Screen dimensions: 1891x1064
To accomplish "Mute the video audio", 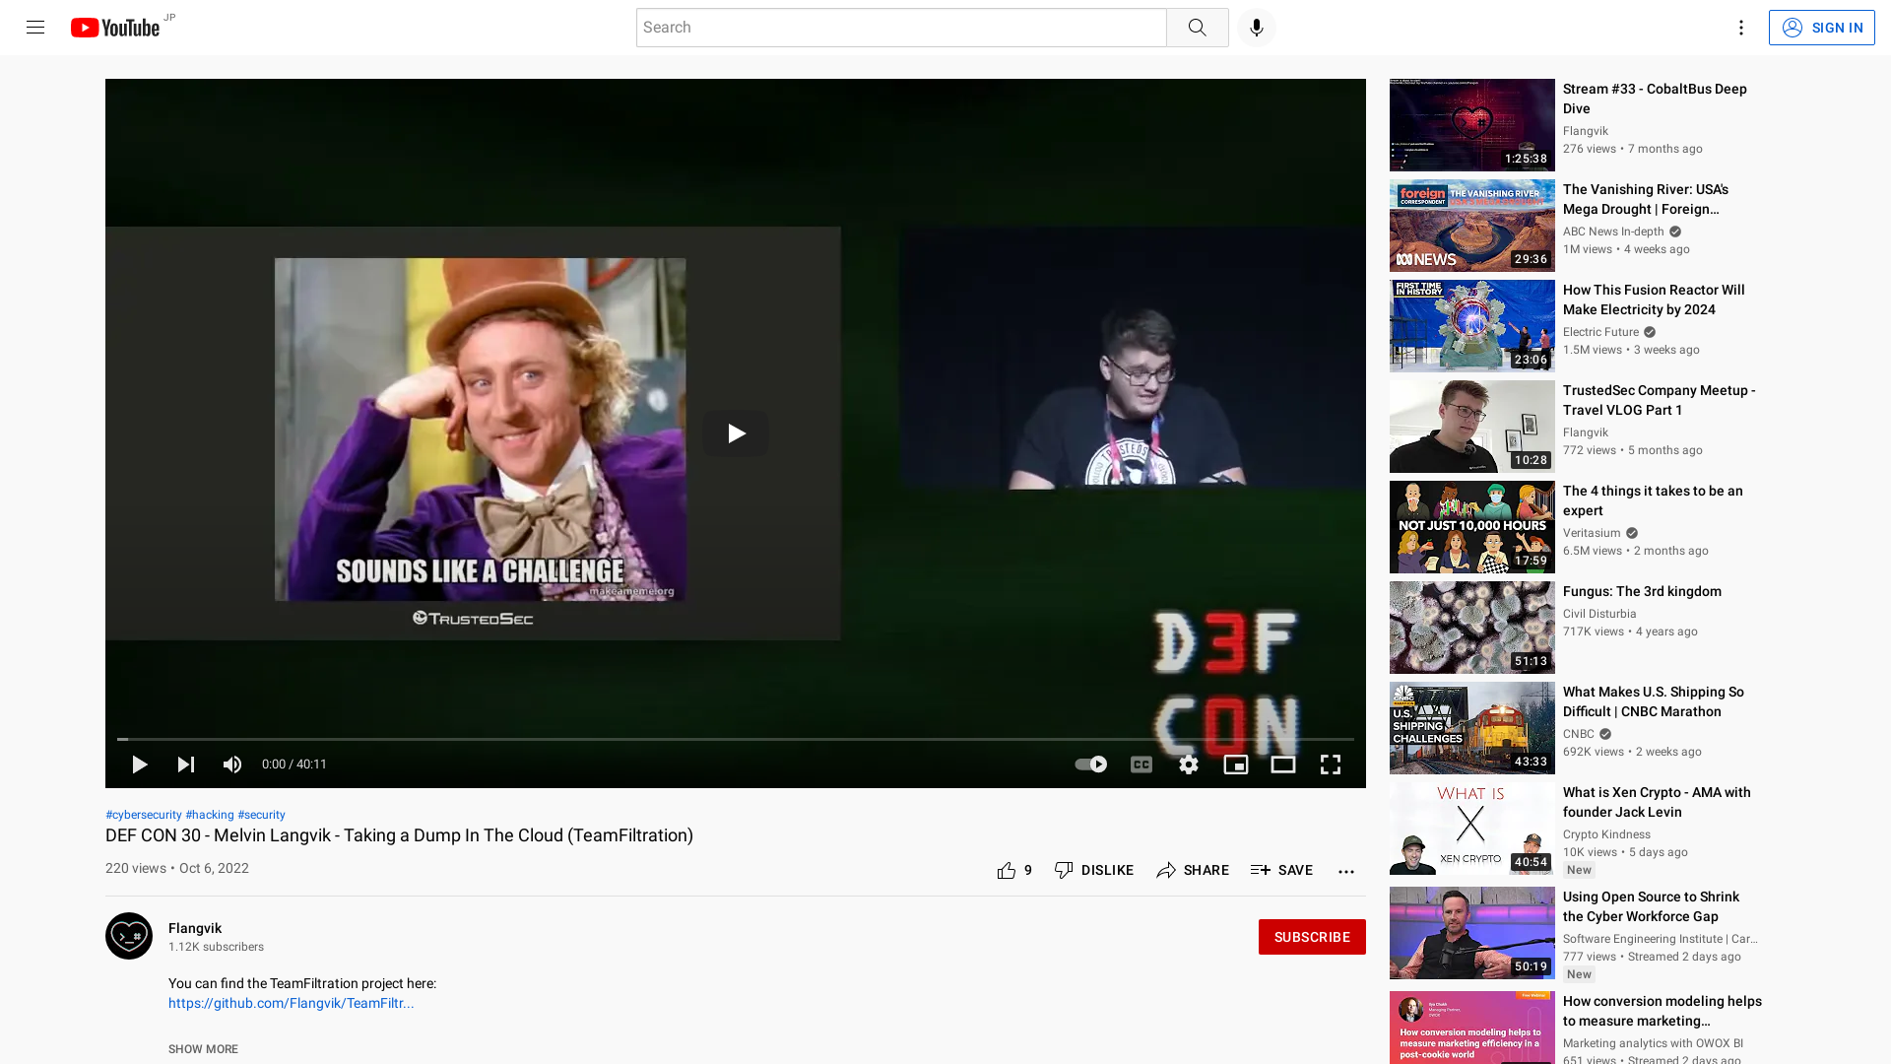I will coord(231,764).
